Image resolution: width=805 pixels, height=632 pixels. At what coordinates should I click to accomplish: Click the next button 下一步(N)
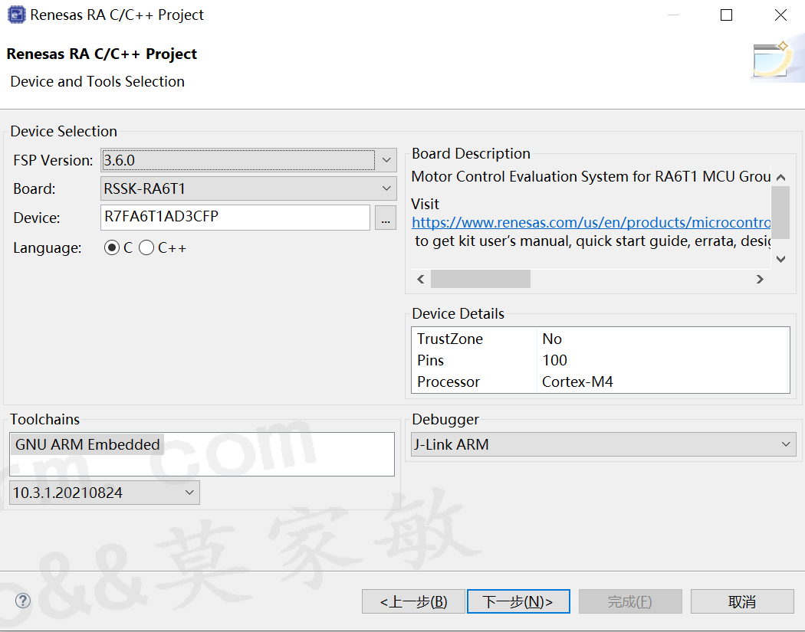(518, 601)
